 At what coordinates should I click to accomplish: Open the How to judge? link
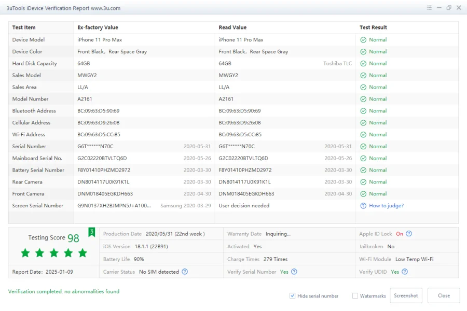tap(386, 206)
